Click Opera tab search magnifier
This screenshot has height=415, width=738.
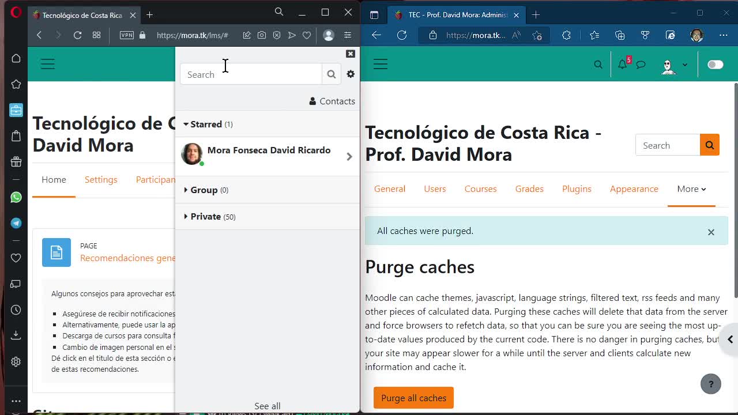pyautogui.click(x=279, y=12)
